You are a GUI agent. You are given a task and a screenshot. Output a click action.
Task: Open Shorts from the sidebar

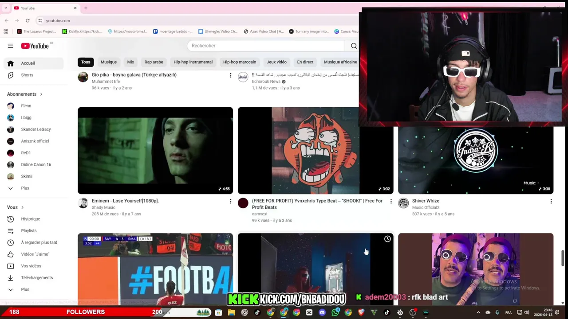click(x=33, y=75)
